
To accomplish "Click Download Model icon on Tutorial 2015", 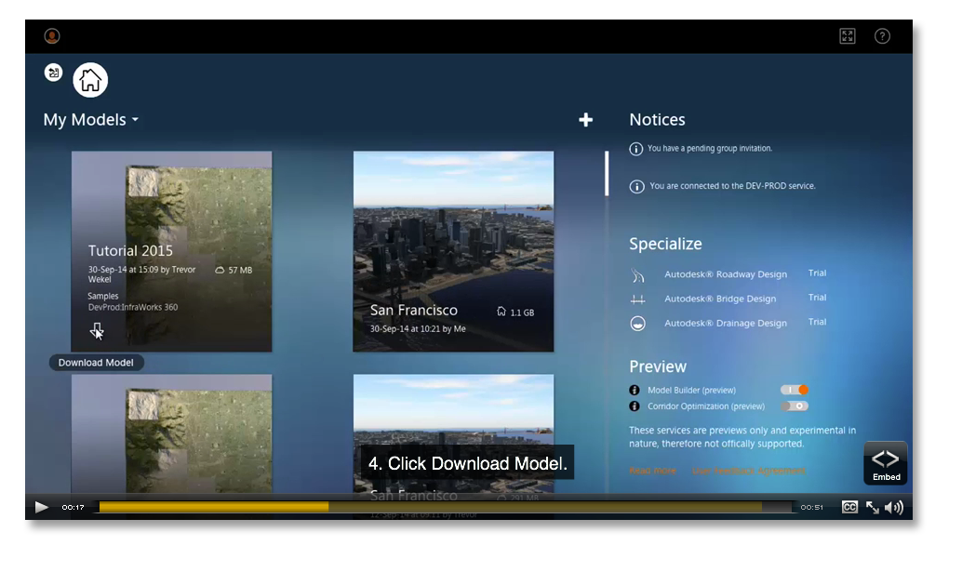I will tap(97, 330).
